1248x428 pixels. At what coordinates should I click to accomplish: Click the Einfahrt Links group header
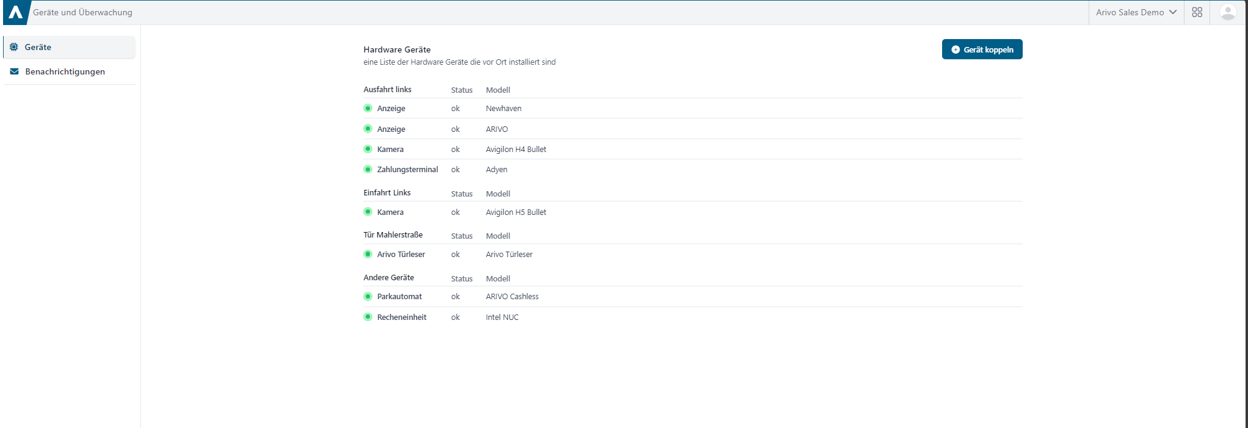[387, 192]
